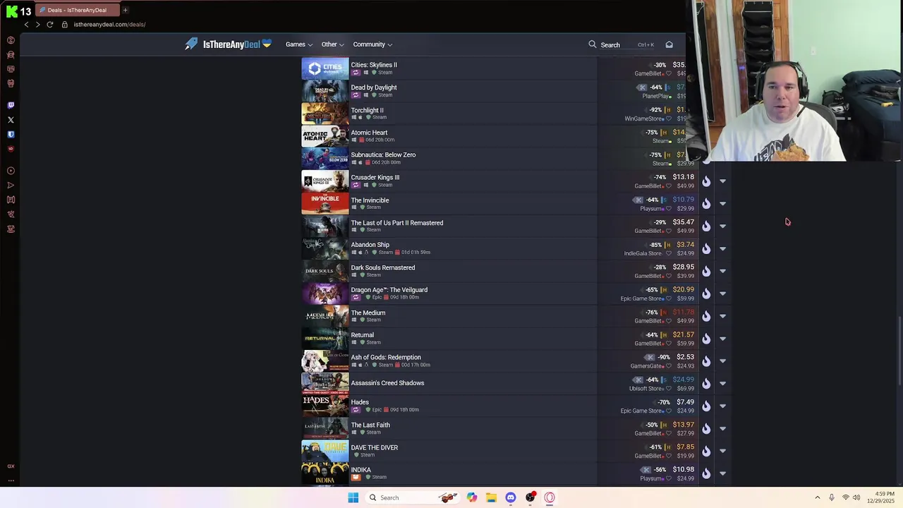Open the Dead by Daylight game link
The height and width of the screenshot is (508, 903).
[x=374, y=87]
